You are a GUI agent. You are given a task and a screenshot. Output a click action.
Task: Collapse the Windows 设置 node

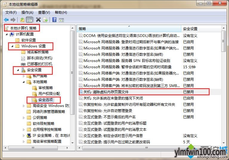click(12, 46)
